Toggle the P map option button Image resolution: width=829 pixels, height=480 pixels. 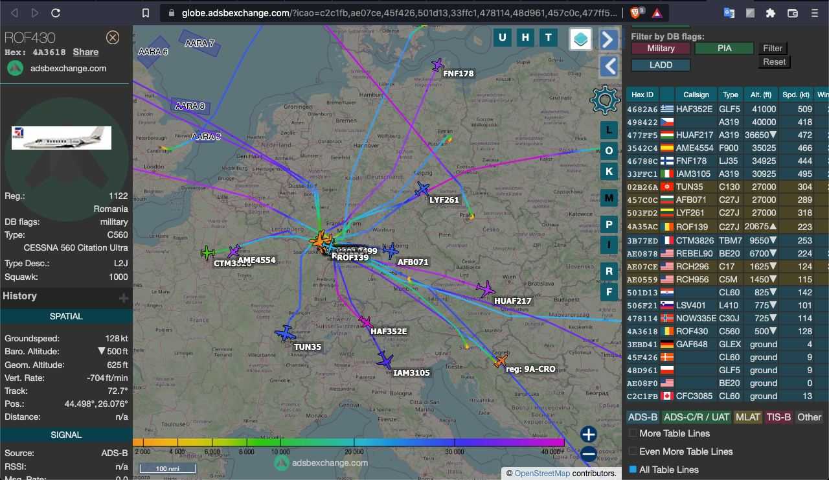tap(609, 224)
